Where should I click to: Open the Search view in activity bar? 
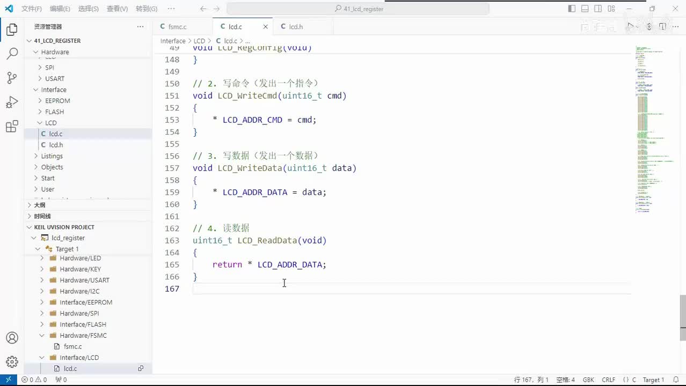pos(12,54)
